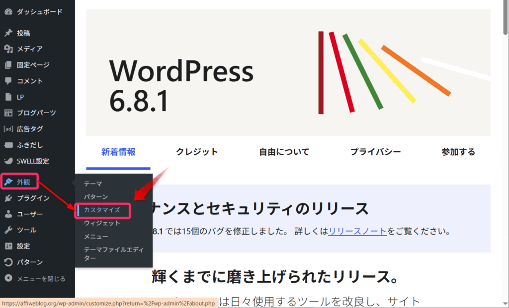Click the ツール wrench icon
The image size is (509, 308).
(8, 230)
